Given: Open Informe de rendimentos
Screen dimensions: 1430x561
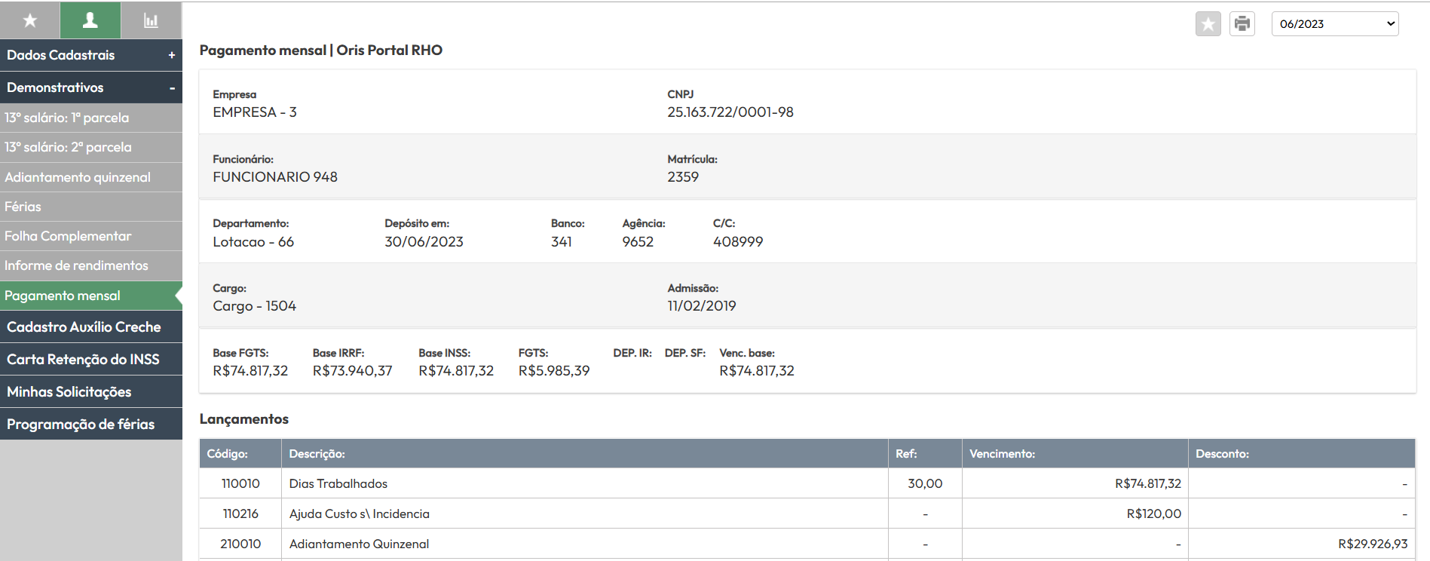Looking at the screenshot, I should tap(91, 265).
